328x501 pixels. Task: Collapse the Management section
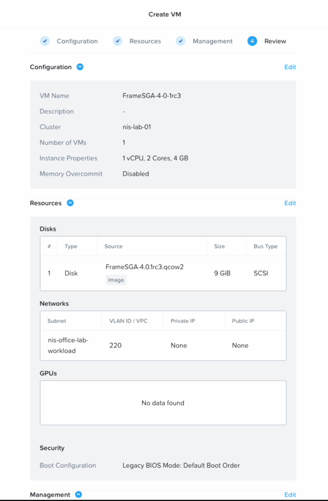pyautogui.click(x=79, y=494)
